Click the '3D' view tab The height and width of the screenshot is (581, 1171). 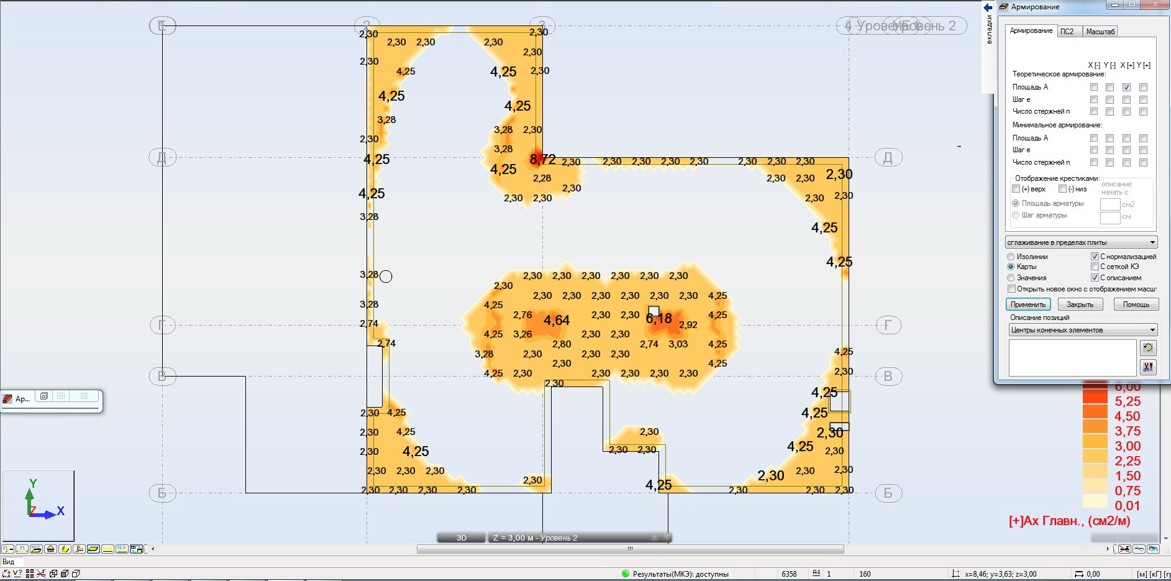(462, 538)
